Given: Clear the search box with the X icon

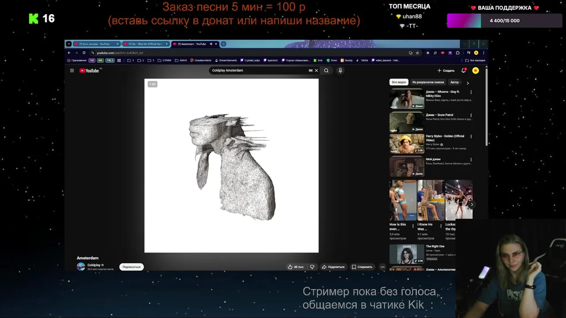Looking at the screenshot, I should (316, 71).
